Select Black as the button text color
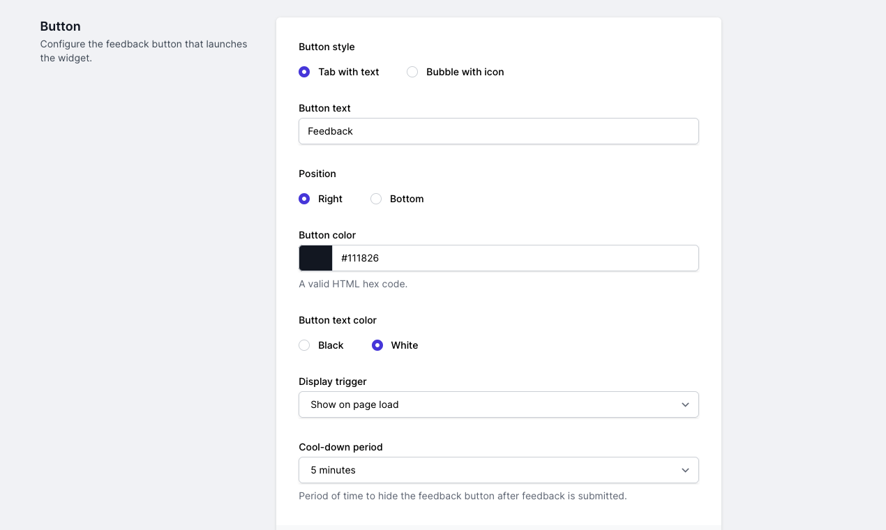Screen dimensions: 886x530 click(304, 345)
